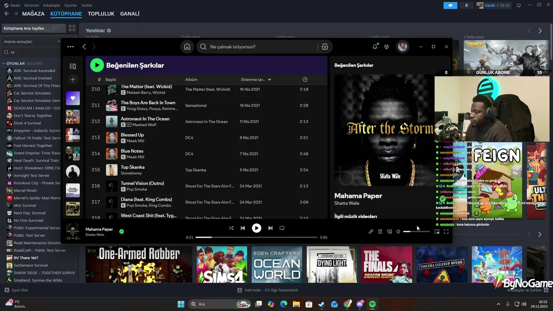Open Spotify friend activity icon
The height and width of the screenshot is (311, 553).
point(387,47)
